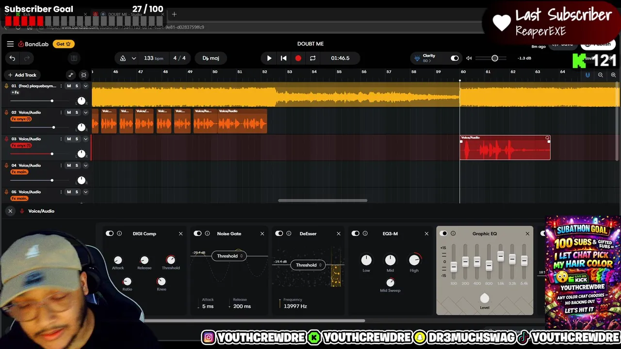Change the 133 bpm tempo field

point(153,58)
